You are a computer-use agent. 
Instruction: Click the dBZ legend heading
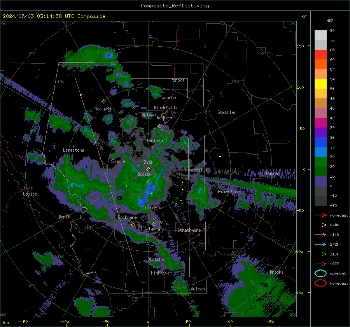[330, 21]
